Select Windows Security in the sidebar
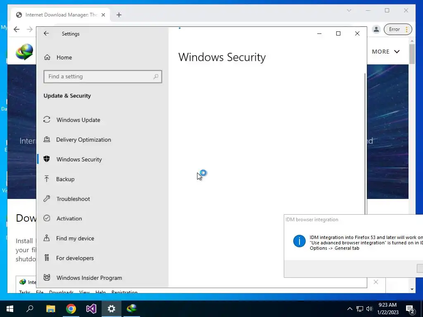 (x=102, y=159)
